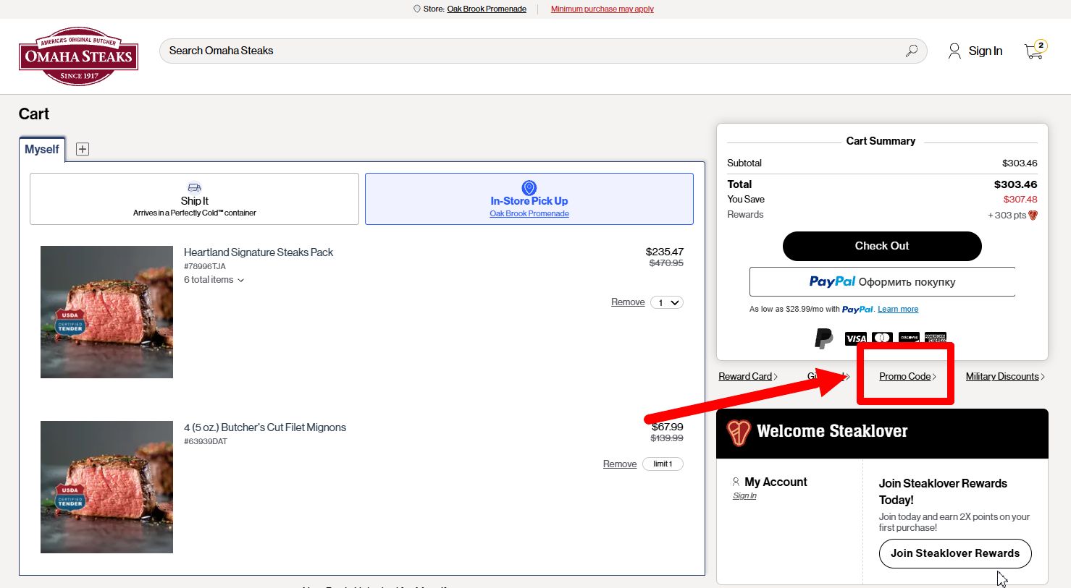Remove the Butcher's Cut Filet Mignons

[619, 464]
